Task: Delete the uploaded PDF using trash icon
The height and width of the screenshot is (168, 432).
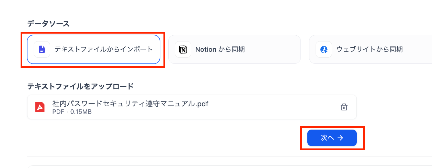Action: [344, 107]
